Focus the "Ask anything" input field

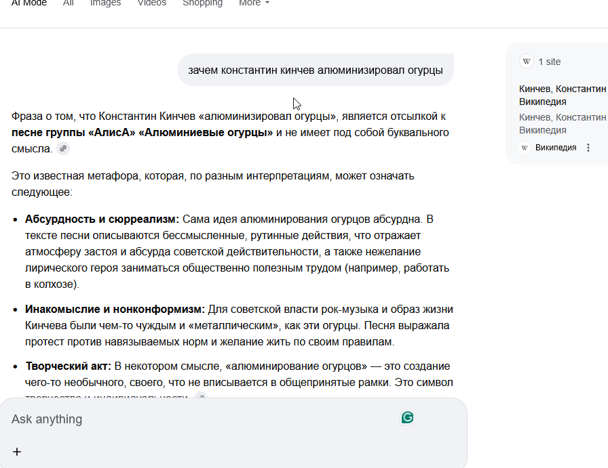point(204,419)
